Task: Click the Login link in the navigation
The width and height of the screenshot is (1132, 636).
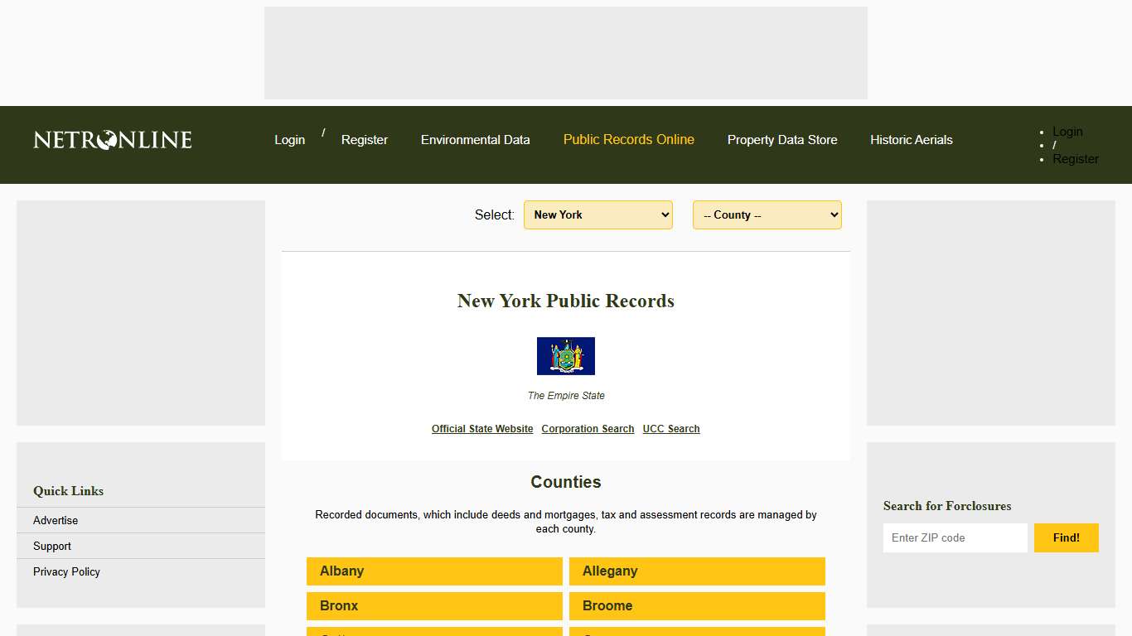Action: pos(289,140)
